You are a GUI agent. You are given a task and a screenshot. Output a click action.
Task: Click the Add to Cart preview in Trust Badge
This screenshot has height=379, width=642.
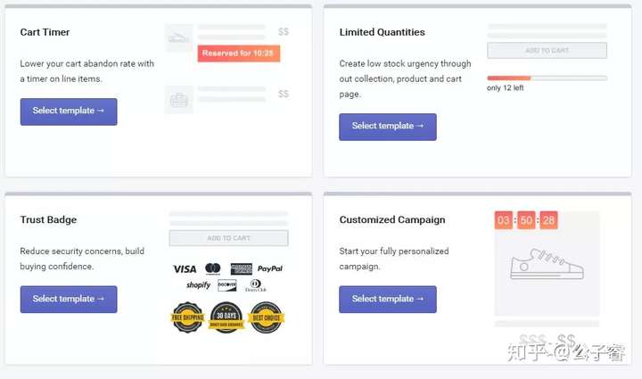[228, 238]
